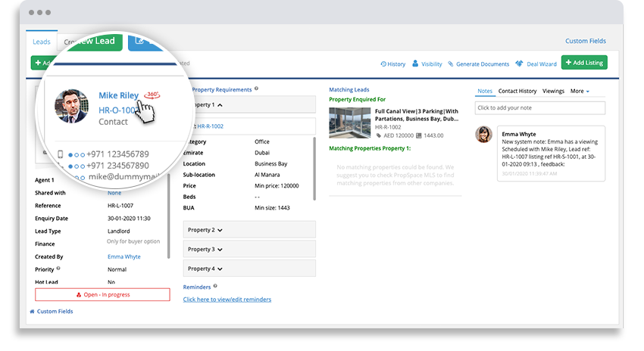Click the Business Bay location value

(271, 163)
